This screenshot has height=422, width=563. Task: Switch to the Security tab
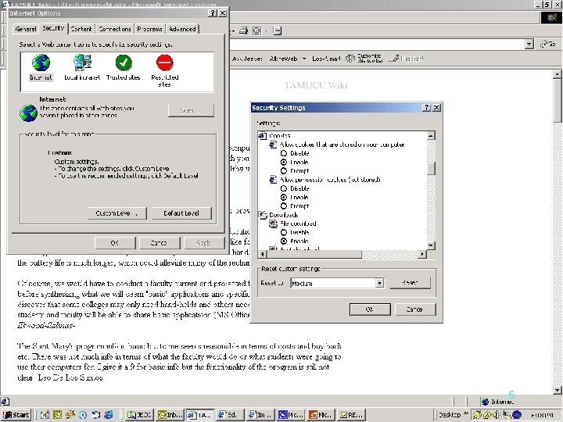(x=53, y=28)
